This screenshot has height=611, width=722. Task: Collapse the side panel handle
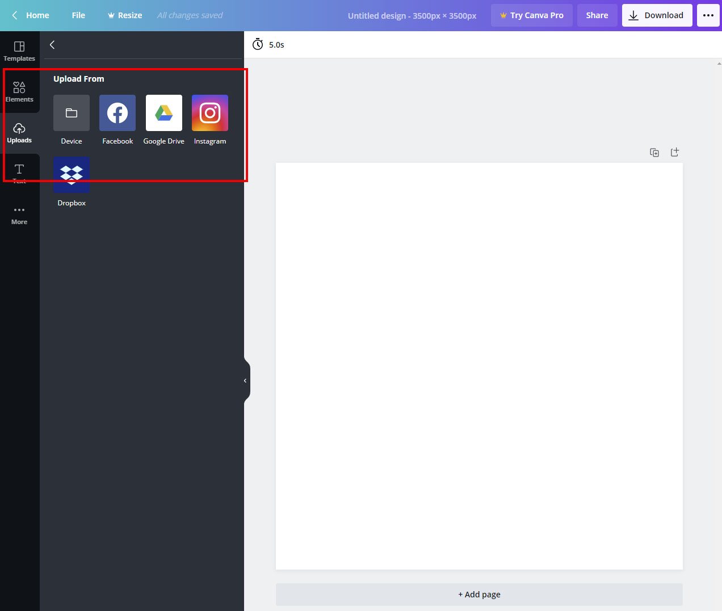tap(246, 381)
